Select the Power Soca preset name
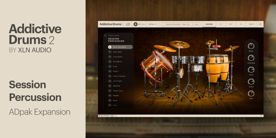Screen dimensions: 276x138 coord(118,91)
